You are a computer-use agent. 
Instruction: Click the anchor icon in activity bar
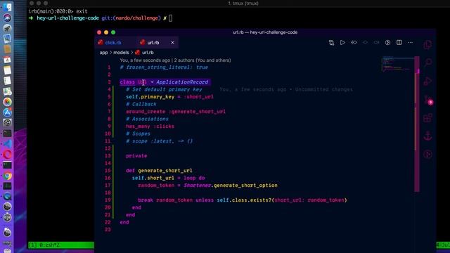click(427, 136)
